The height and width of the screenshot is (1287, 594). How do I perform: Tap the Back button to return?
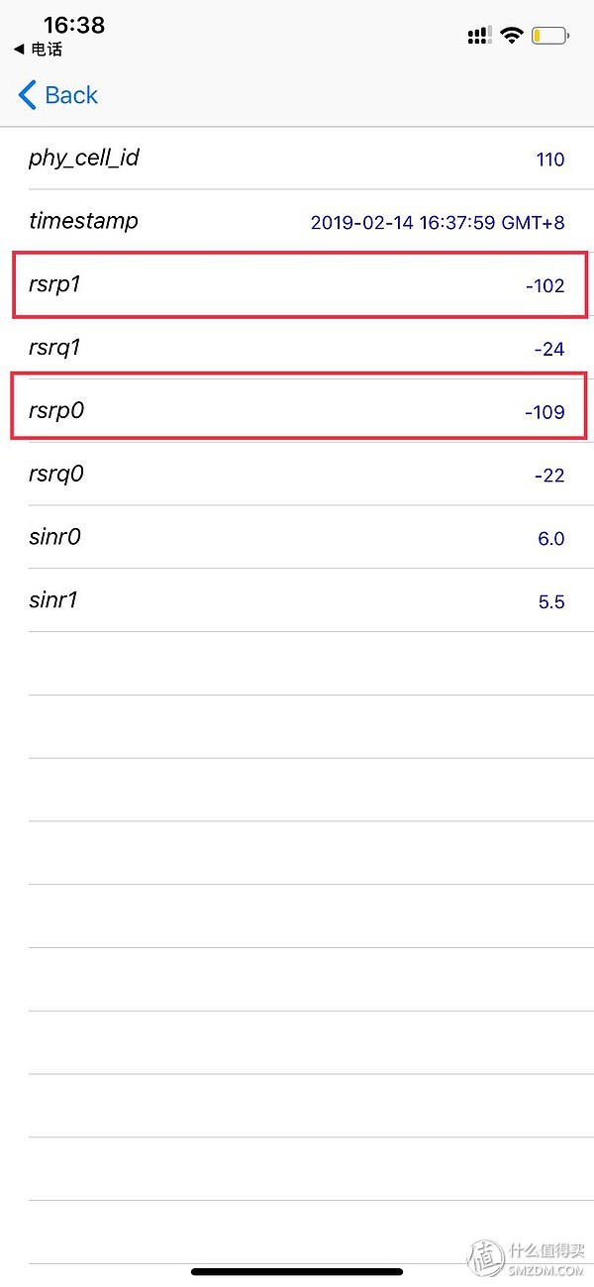[57, 94]
